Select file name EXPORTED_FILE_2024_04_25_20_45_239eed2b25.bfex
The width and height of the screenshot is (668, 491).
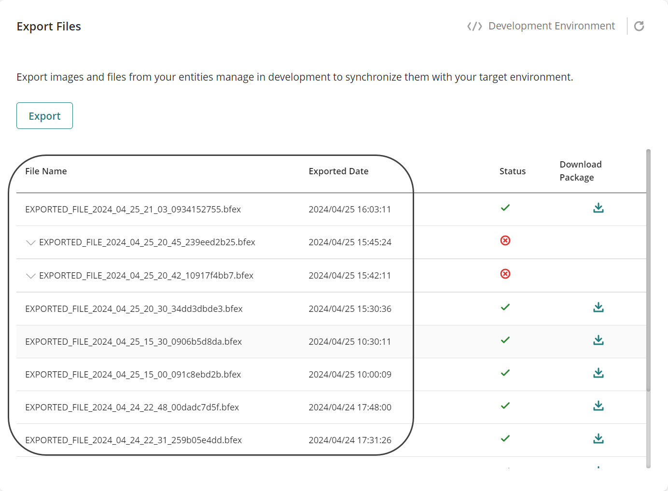(x=147, y=242)
